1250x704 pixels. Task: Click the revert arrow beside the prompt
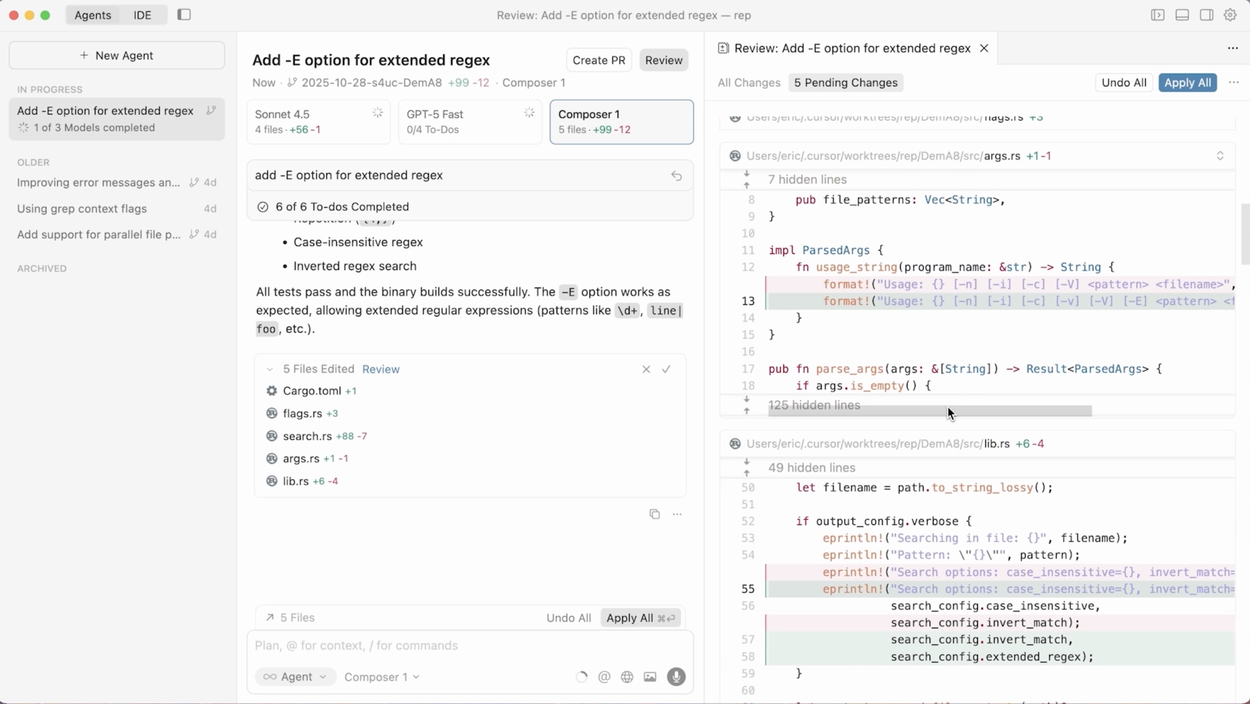pyautogui.click(x=676, y=175)
